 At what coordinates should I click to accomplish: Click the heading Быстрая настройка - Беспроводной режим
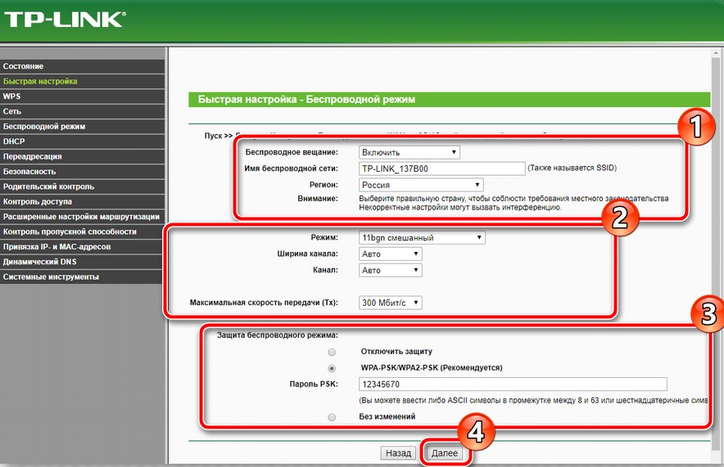[306, 99]
